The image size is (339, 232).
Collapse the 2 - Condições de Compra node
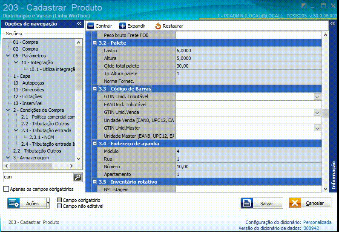(x=8, y=110)
